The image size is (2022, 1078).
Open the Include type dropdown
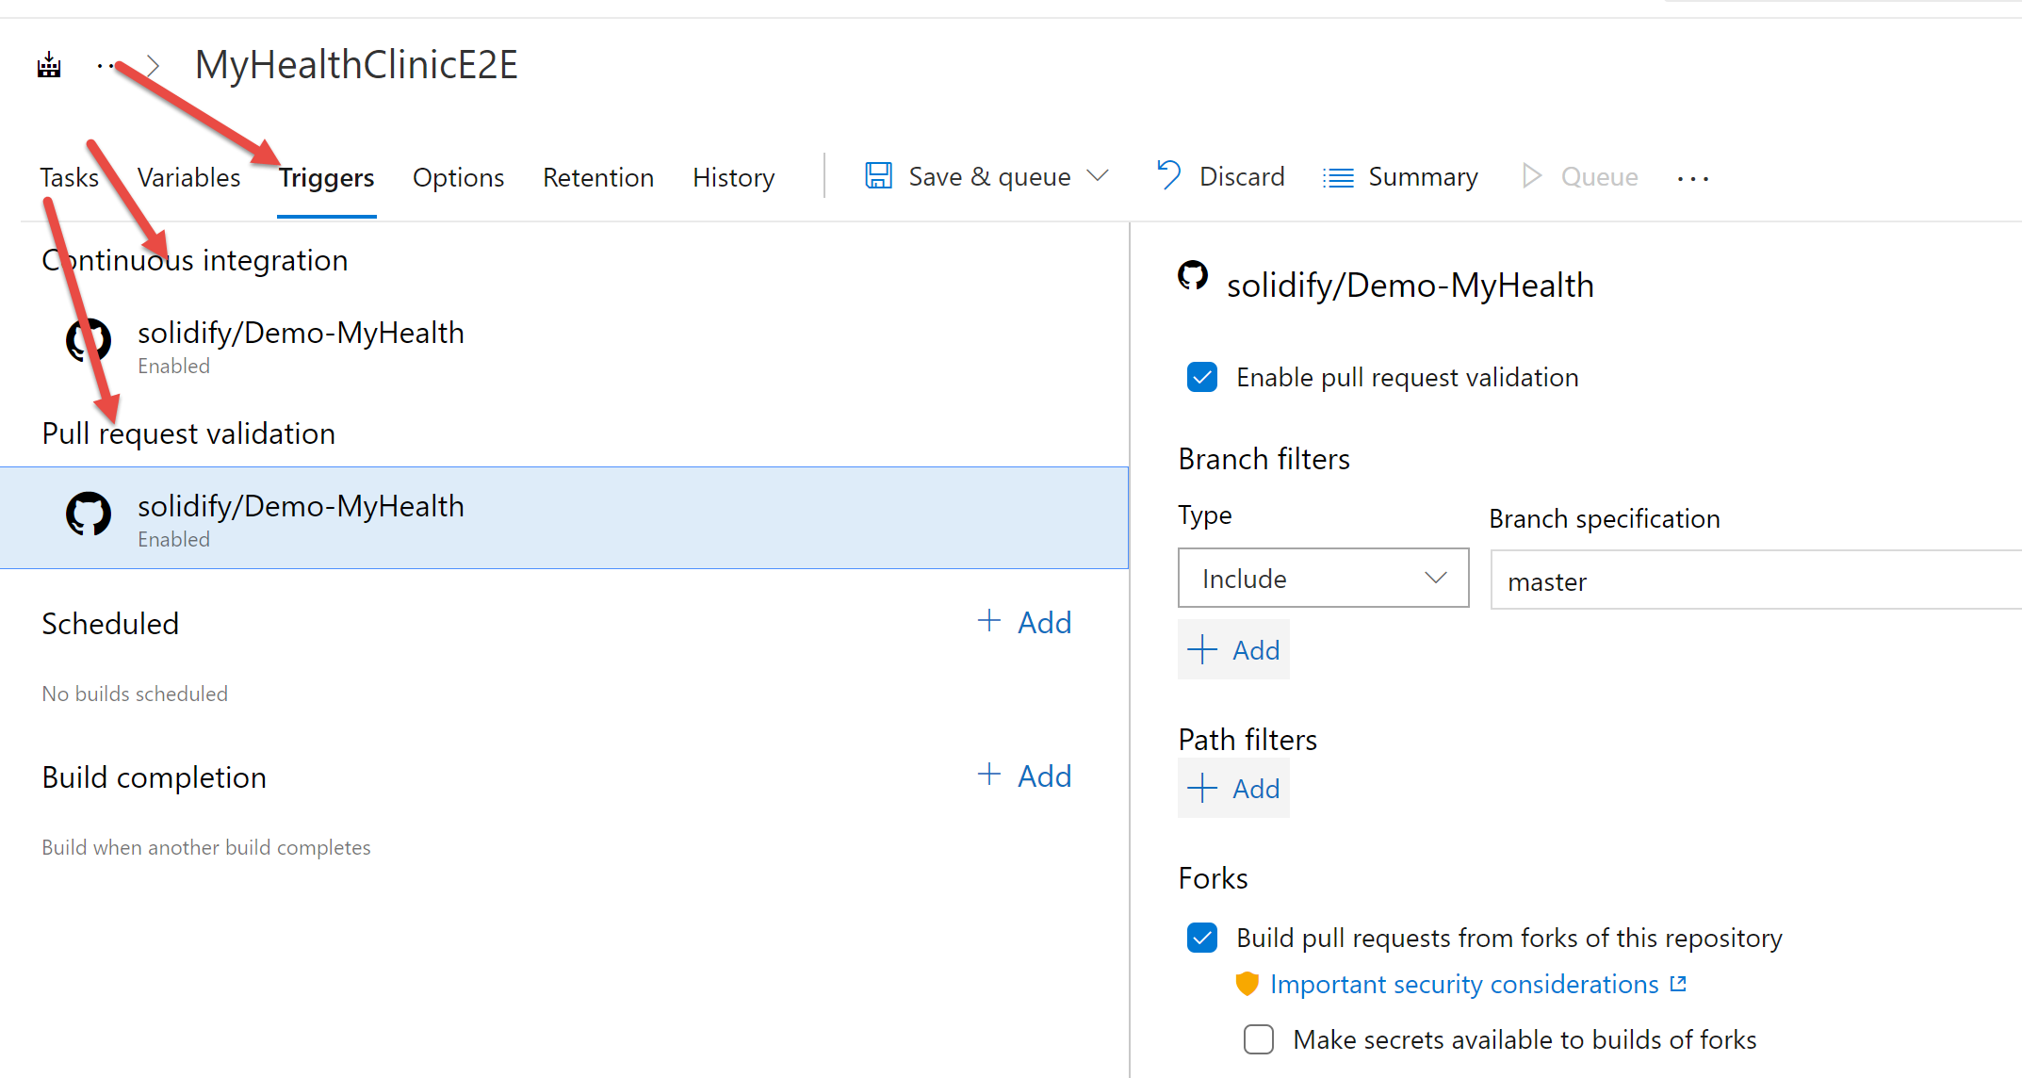pyautogui.click(x=1323, y=578)
